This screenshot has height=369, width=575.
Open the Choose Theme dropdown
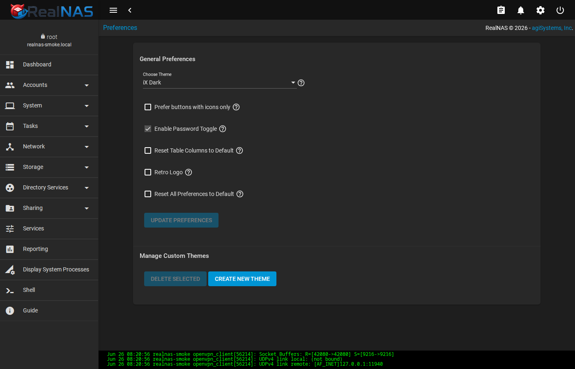click(220, 83)
